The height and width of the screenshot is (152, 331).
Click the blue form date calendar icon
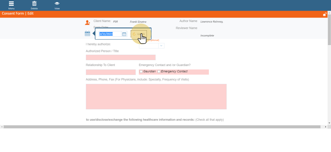88,34
